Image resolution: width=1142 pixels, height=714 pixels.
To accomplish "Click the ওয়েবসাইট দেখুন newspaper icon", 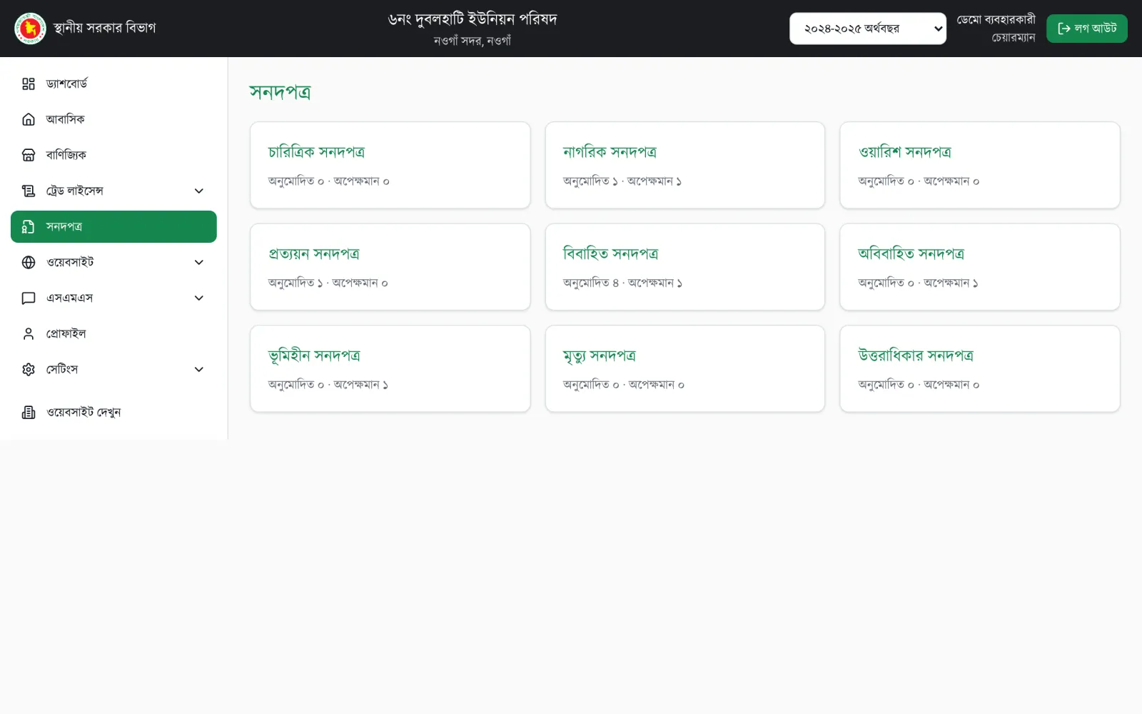I will coord(29,412).
